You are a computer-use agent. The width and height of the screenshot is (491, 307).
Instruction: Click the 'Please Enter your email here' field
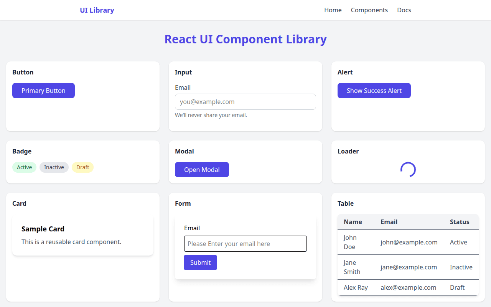pos(245,244)
